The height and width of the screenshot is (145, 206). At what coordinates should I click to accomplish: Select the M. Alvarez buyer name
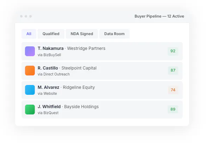pos(48,87)
